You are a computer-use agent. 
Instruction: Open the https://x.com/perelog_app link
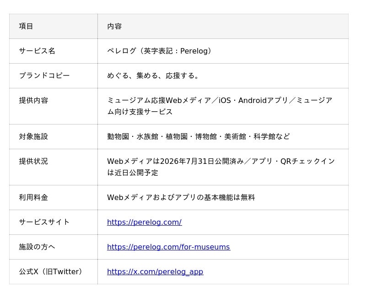[155, 271]
